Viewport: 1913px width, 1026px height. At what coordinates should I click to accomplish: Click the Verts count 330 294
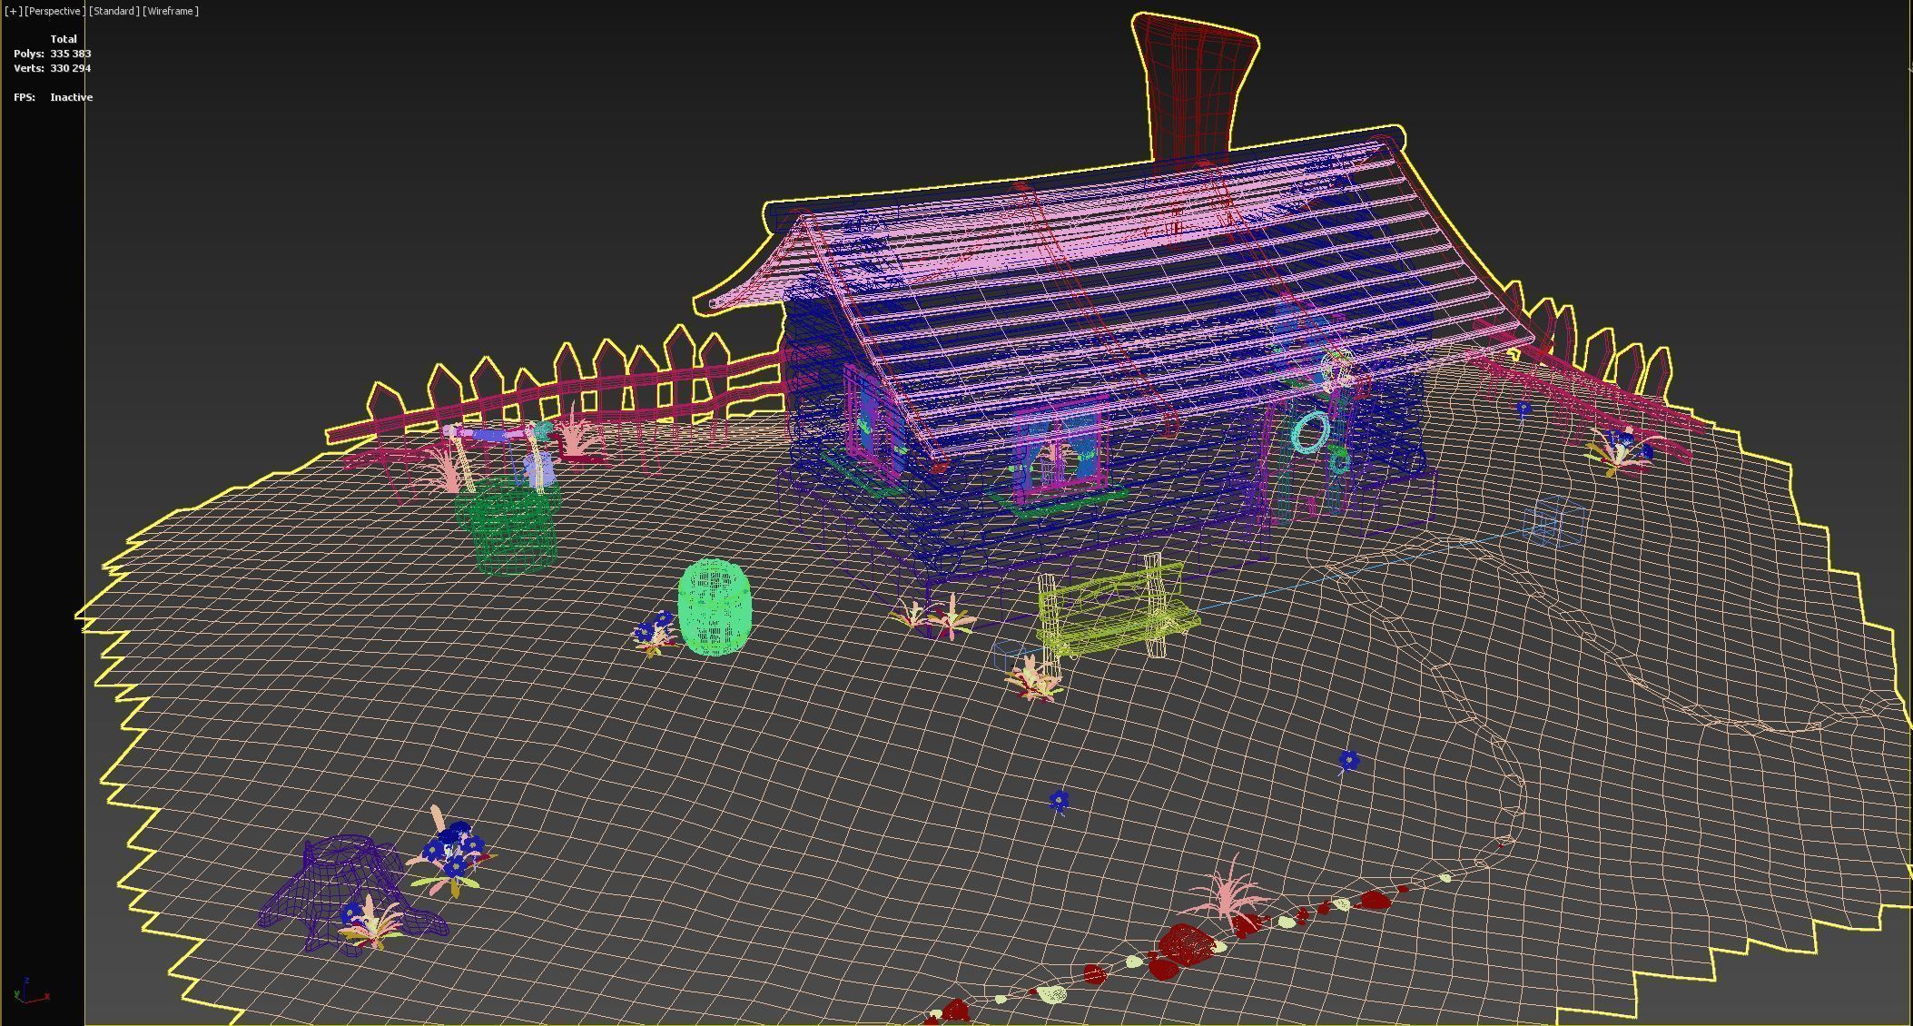coord(71,68)
